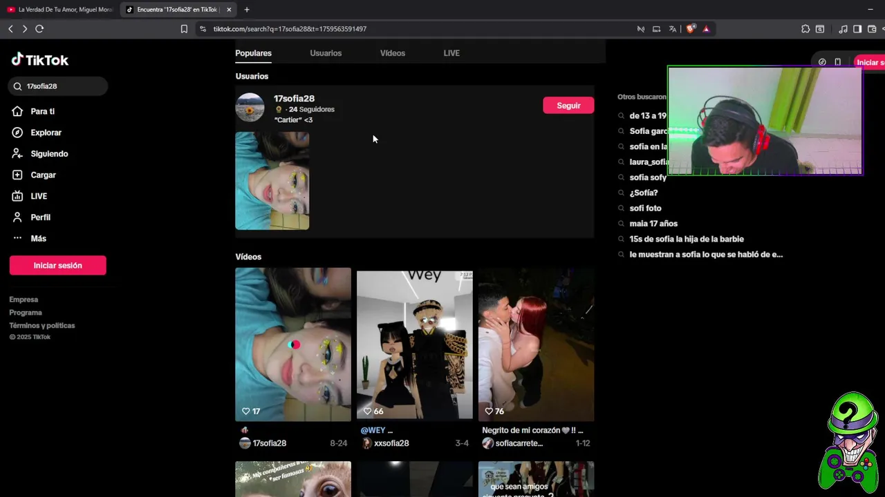Open the 17sofia28 profile avatar
Viewport: 885px width, 497px height.
[250, 108]
